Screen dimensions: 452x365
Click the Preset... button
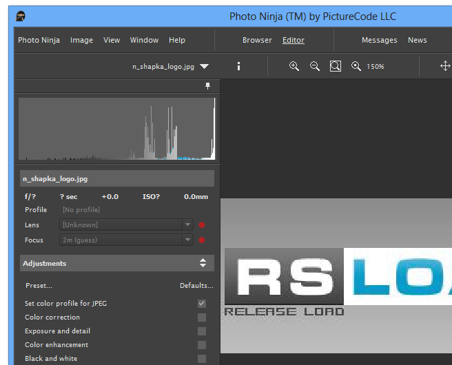pyautogui.click(x=39, y=286)
